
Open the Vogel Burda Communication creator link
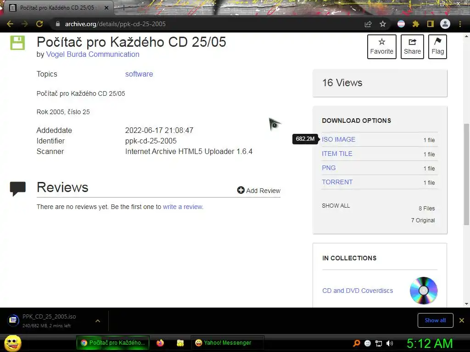tap(93, 54)
